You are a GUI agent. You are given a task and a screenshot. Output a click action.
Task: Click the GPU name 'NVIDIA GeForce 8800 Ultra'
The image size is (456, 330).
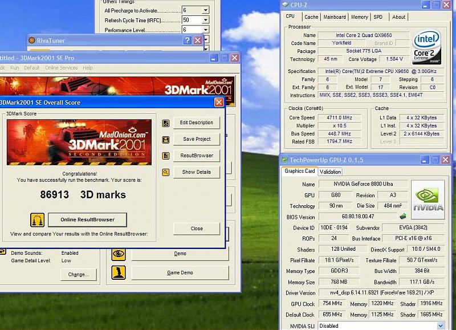[363, 184]
